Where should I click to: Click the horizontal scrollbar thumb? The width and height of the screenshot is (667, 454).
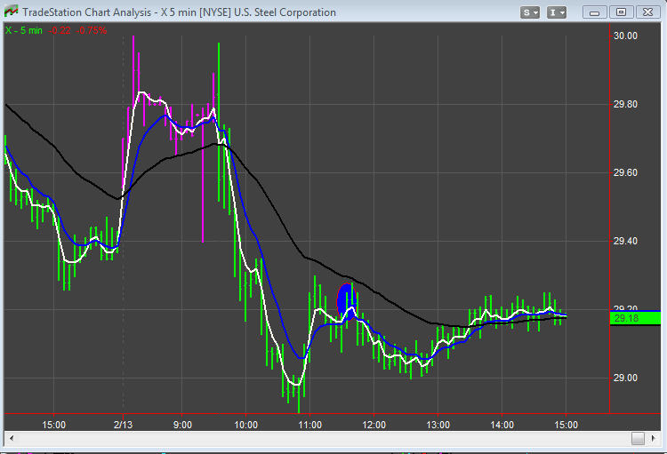click(638, 438)
